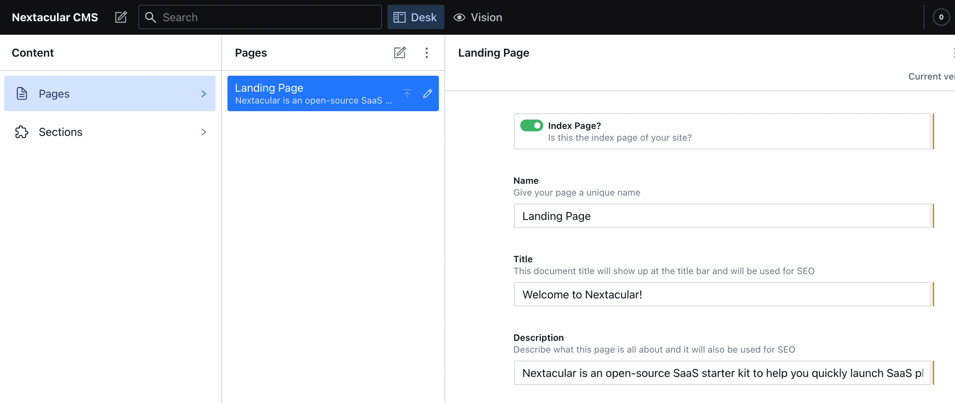Click the Description text input field
955x403 pixels.
tap(722, 373)
